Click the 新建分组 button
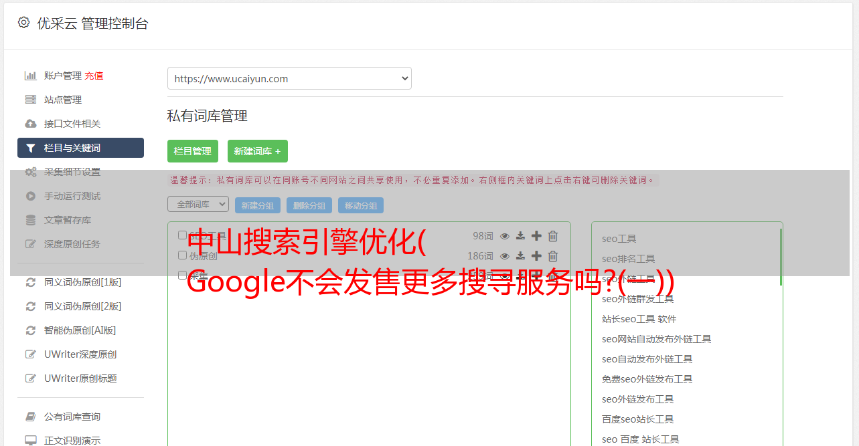859x446 pixels. [258, 205]
